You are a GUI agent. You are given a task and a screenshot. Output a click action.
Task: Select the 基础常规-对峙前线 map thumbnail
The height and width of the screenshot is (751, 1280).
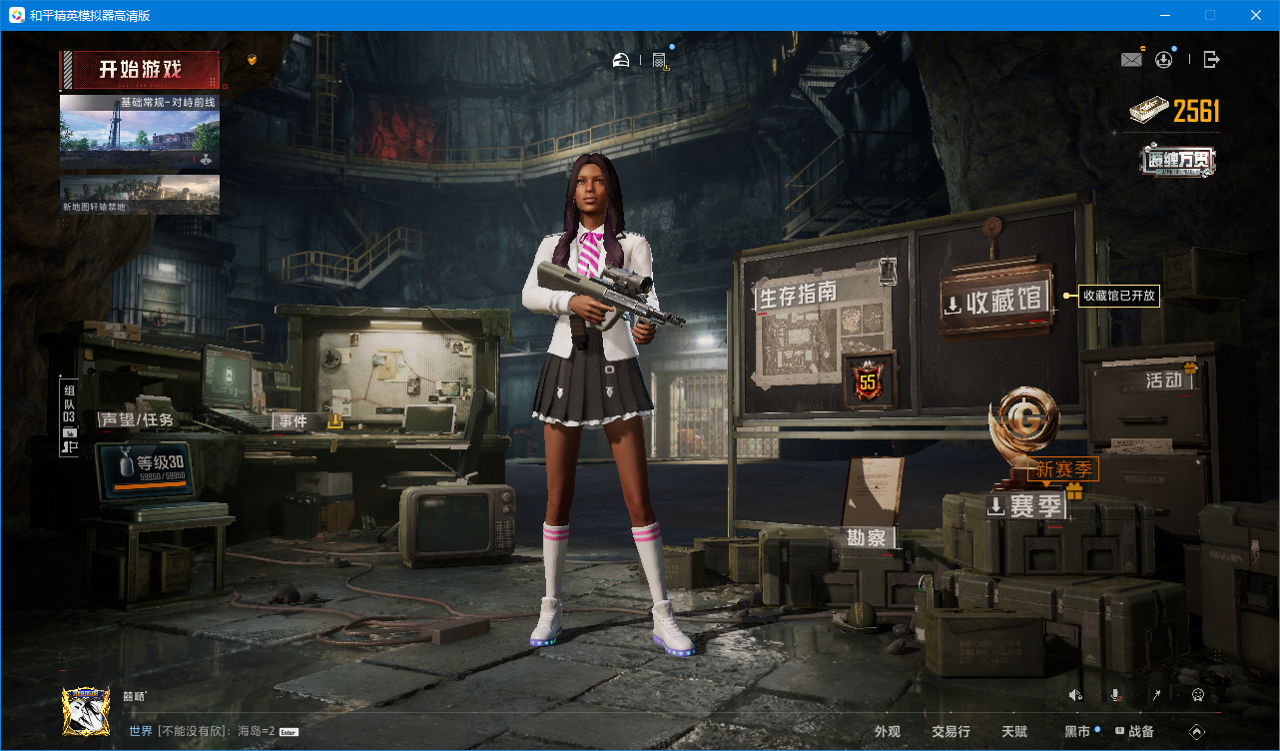coord(140,134)
